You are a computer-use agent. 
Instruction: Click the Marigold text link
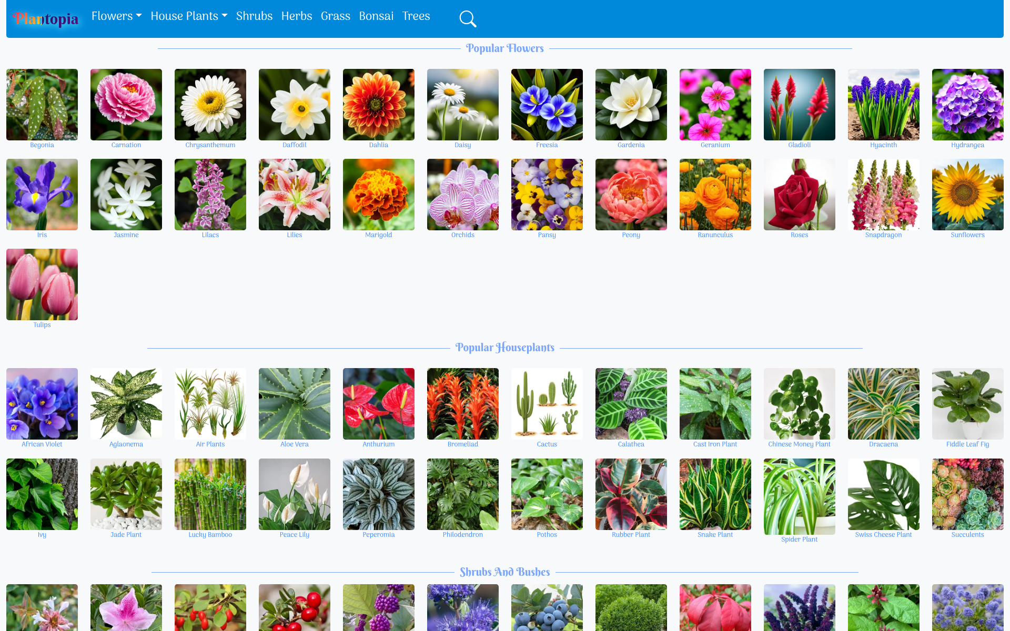[379, 235]
